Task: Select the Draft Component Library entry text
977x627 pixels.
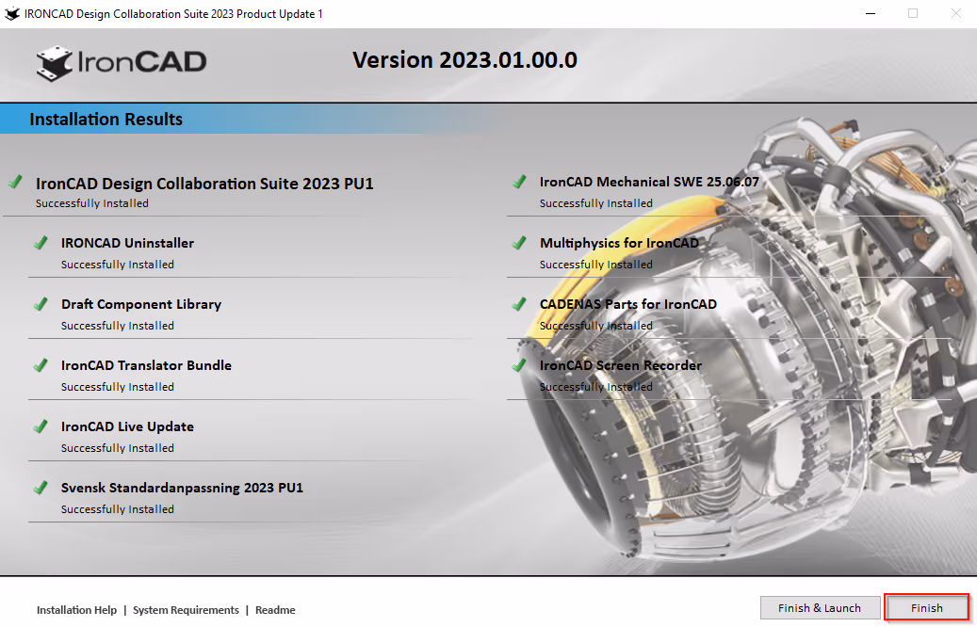Action: click(141, 304)
